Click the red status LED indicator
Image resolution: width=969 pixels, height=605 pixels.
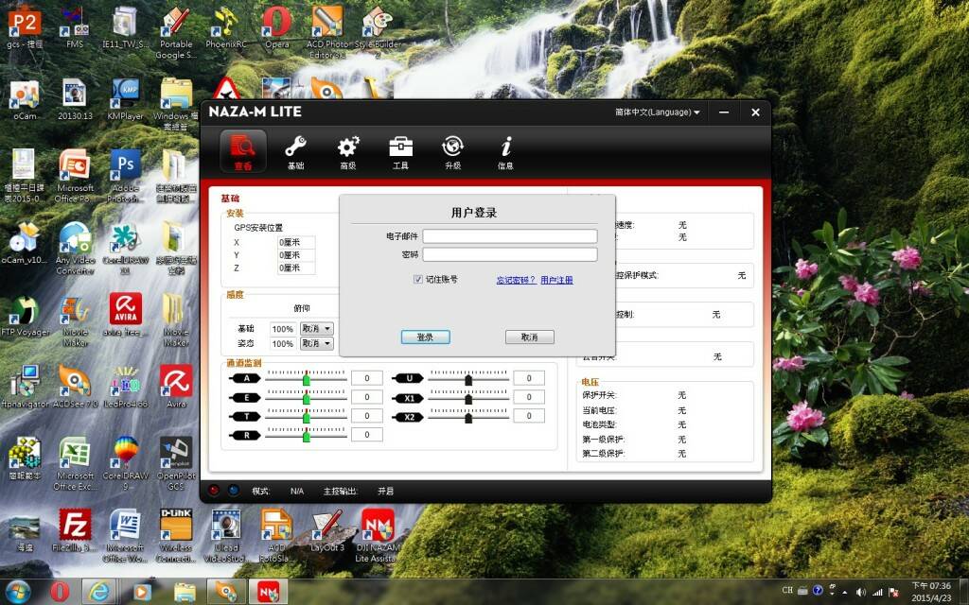coord(214,491)
